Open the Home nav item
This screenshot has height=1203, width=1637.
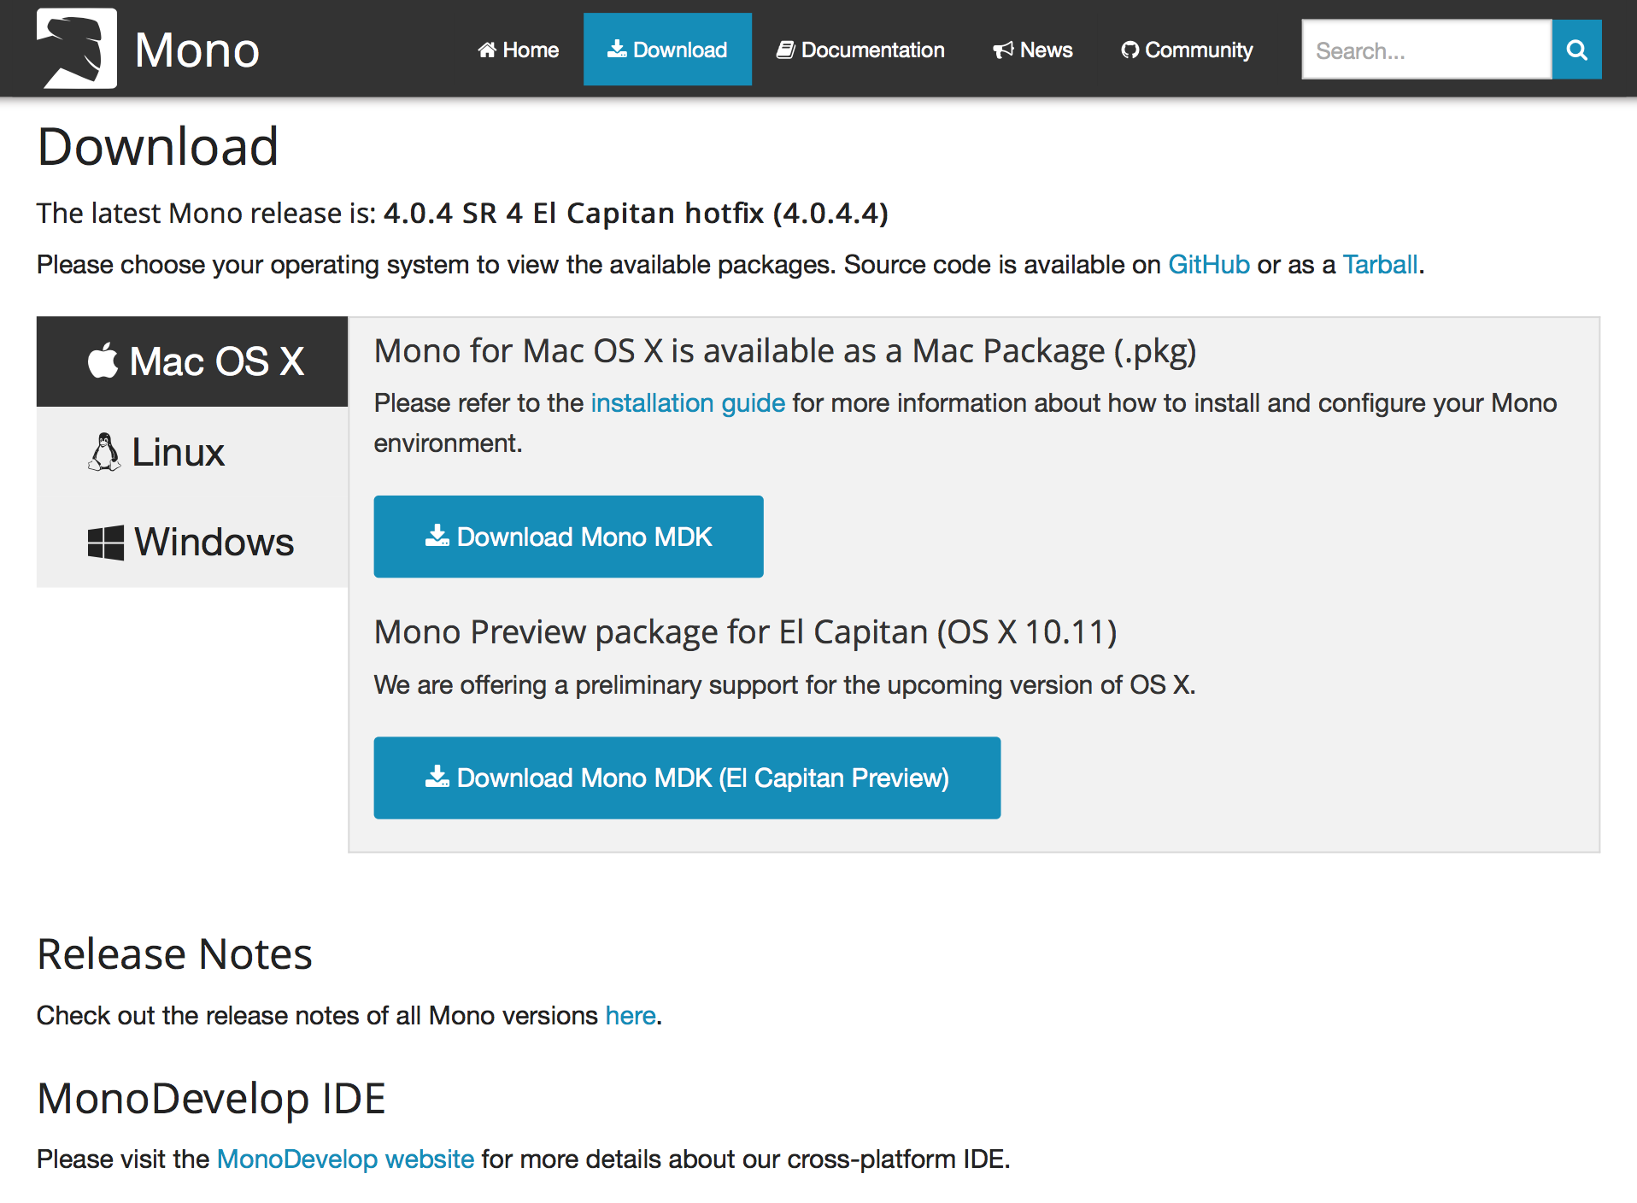coord(518,50)
